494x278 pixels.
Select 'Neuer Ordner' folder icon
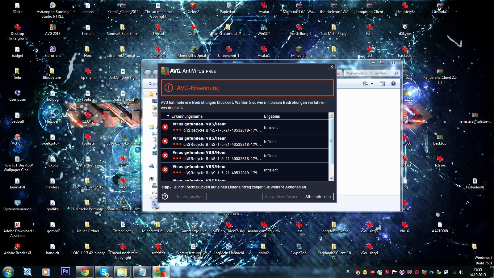click(88, 227)
